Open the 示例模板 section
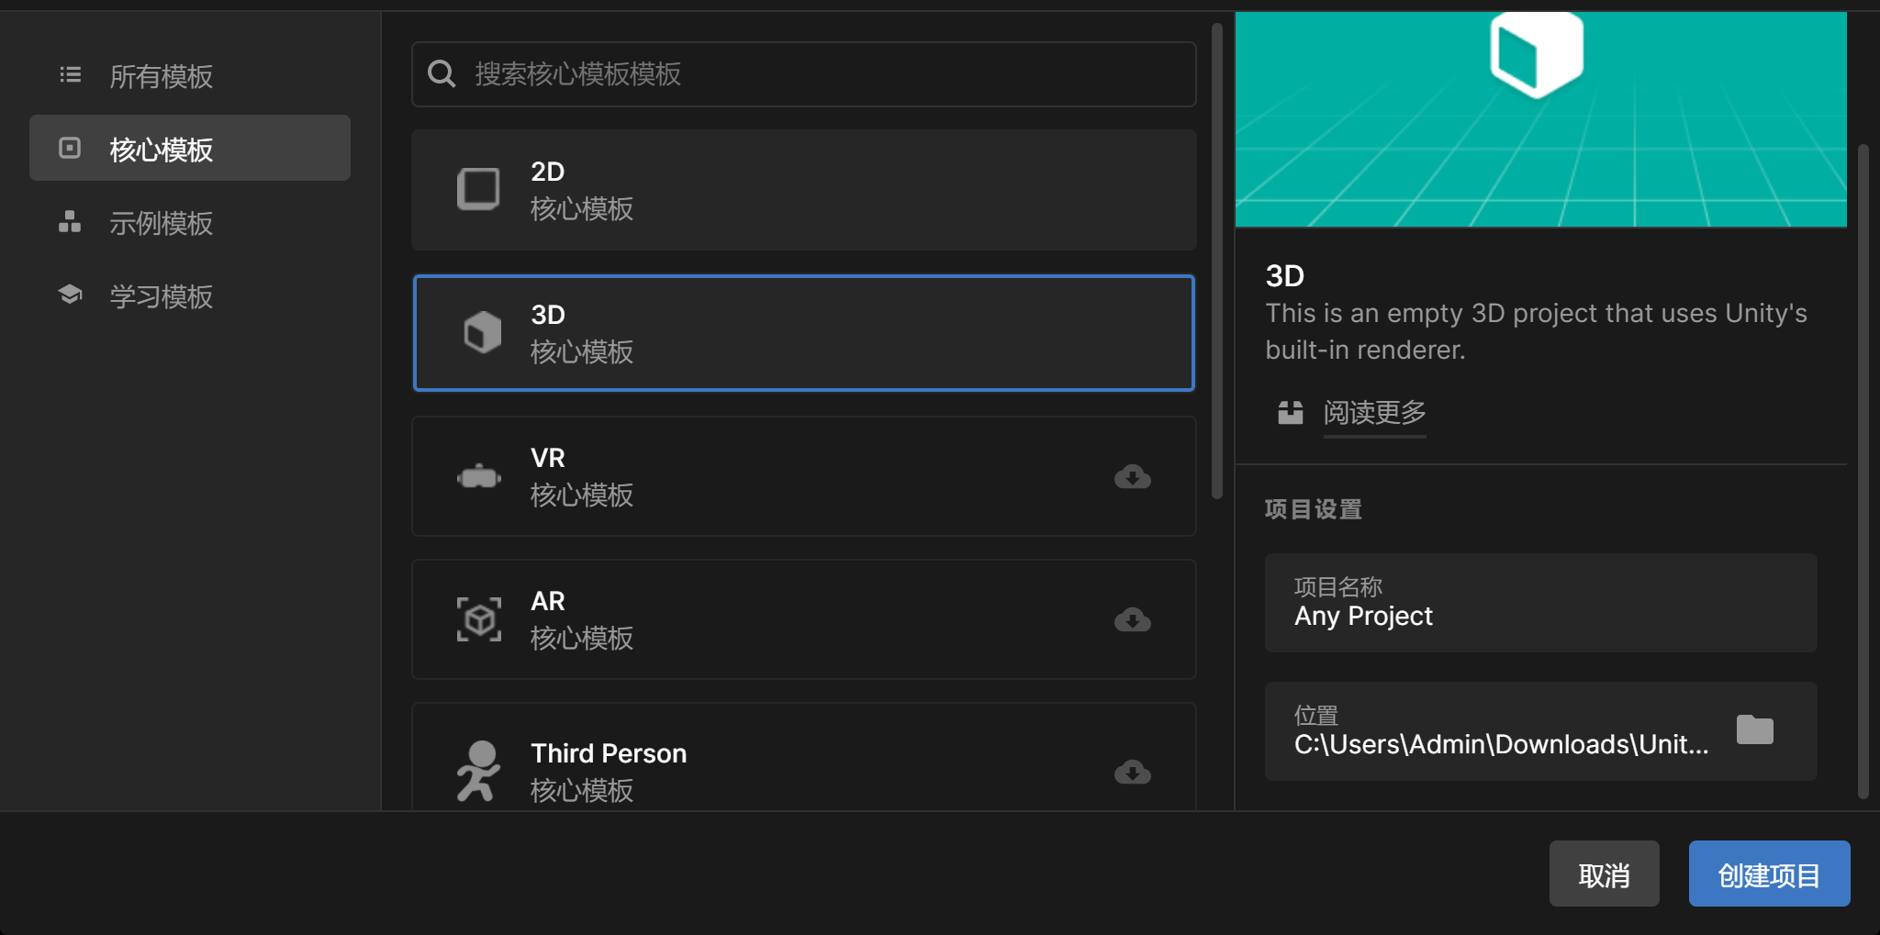 click(x=161, y=223)
